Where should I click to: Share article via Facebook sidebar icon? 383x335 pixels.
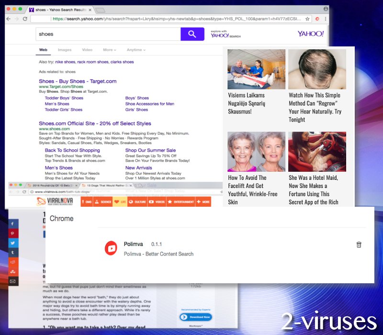pos(13,223)
